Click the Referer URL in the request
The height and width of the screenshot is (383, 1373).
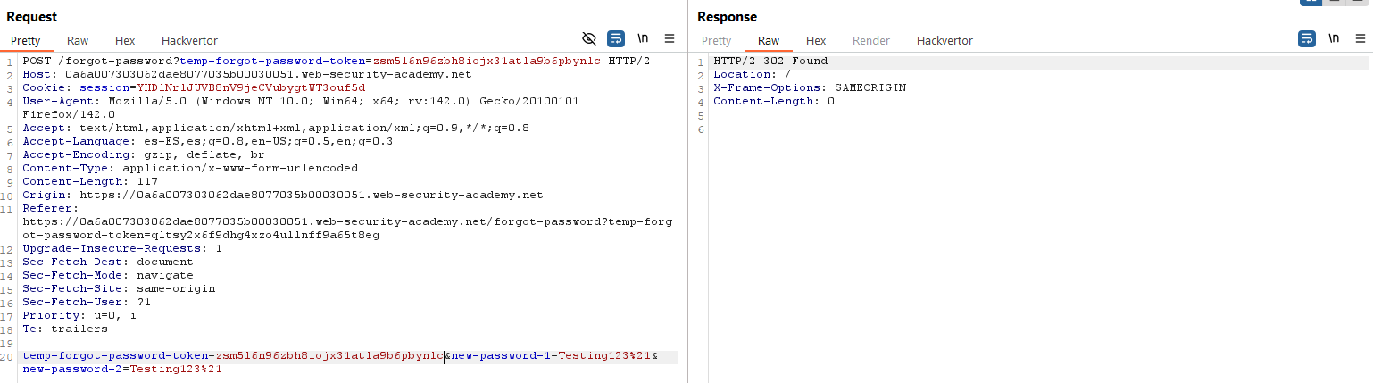point(348,221)
